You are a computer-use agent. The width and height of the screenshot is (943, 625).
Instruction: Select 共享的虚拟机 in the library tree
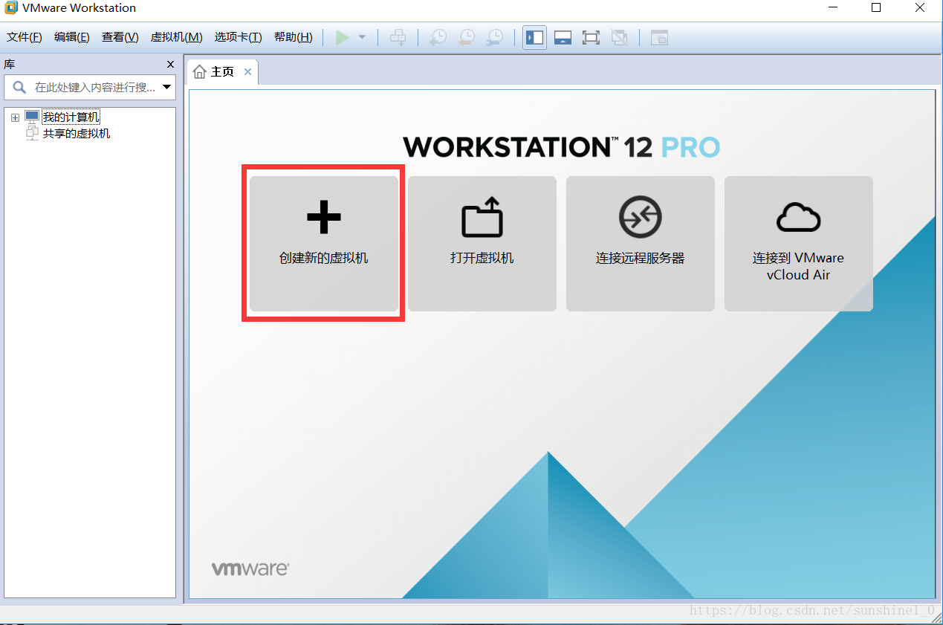pyautogui.click(x=77, y=134)
